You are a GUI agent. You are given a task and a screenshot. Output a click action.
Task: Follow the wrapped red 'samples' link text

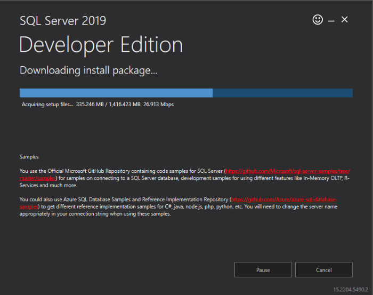[29, 206]
